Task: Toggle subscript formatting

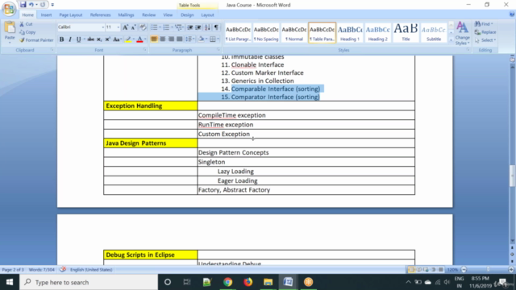Action: point(99,39)
